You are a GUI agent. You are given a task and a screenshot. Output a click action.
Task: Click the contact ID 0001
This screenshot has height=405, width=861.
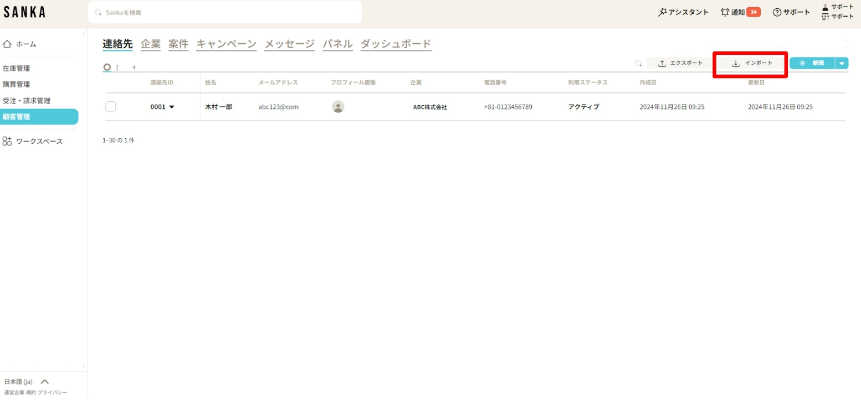point(158,107)
